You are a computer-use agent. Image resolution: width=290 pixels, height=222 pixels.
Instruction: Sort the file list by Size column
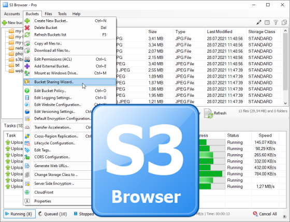coord(160,32)
